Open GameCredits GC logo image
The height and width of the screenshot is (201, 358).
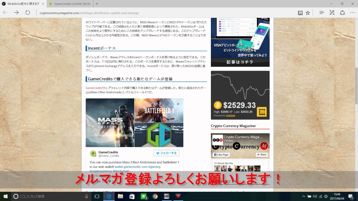tap(159, 135)
